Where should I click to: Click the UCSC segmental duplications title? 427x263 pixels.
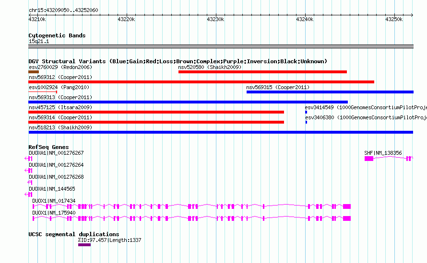coord(74,234)
